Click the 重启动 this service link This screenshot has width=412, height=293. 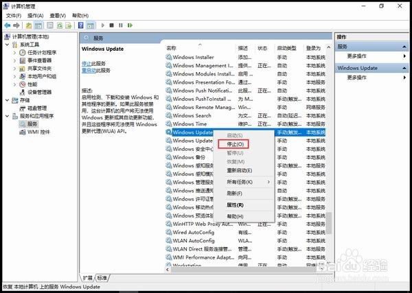(x=89, y=71)
